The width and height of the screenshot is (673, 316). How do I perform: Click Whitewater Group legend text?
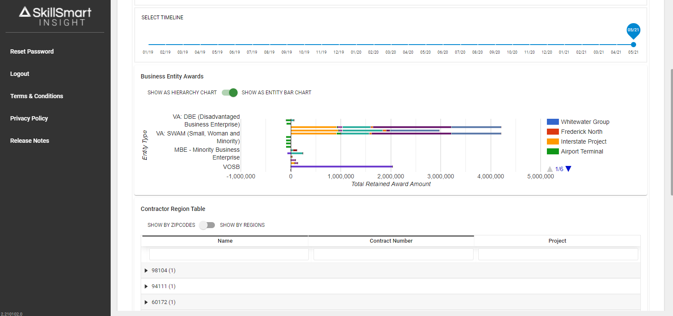pos(585,122)
